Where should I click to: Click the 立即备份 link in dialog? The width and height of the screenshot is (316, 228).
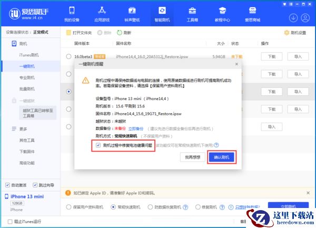click(136, 128)
